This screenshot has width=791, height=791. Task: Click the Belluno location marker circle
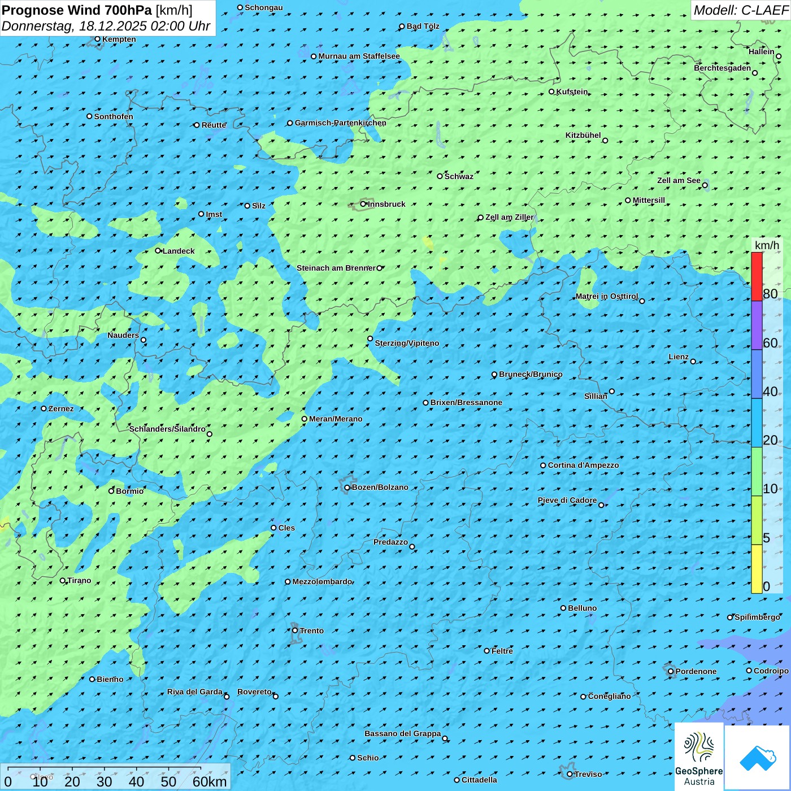tap(563, 608)
